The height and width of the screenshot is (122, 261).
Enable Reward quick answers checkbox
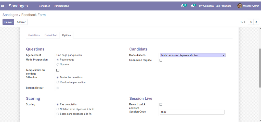click(x=161, y=104)
